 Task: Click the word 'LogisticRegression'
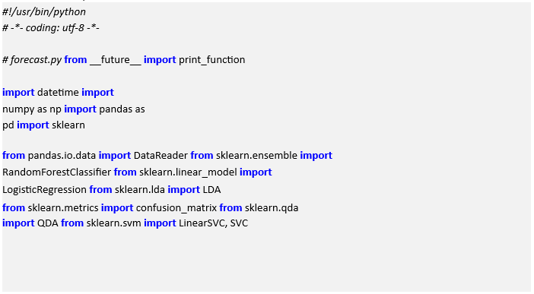coord(44,189)
